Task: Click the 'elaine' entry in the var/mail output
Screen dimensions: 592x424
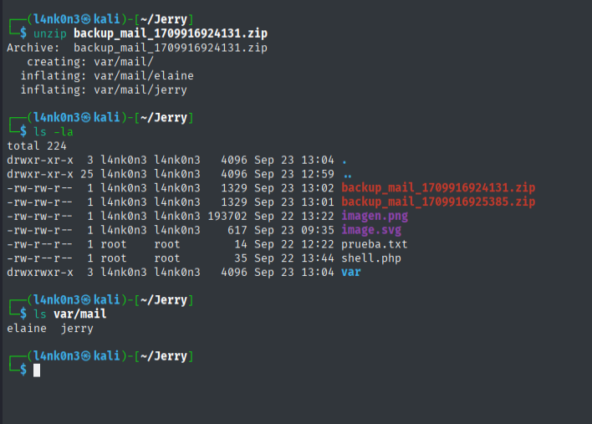Action: [27, 329]
